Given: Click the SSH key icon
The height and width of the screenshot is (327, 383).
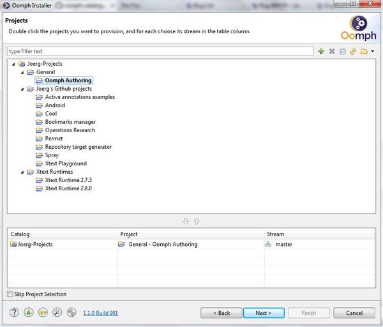Looking at the screenshot, I should (x=43, y=312).
